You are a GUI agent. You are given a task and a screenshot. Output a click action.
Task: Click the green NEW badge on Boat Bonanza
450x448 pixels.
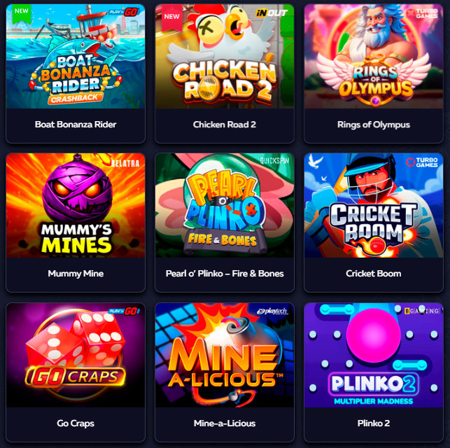coord(22,13)
